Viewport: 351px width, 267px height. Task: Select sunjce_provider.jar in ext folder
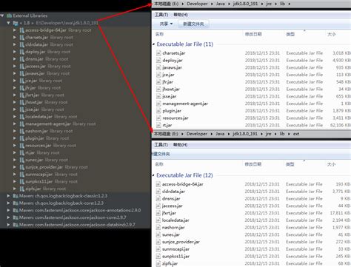point(181,242)
